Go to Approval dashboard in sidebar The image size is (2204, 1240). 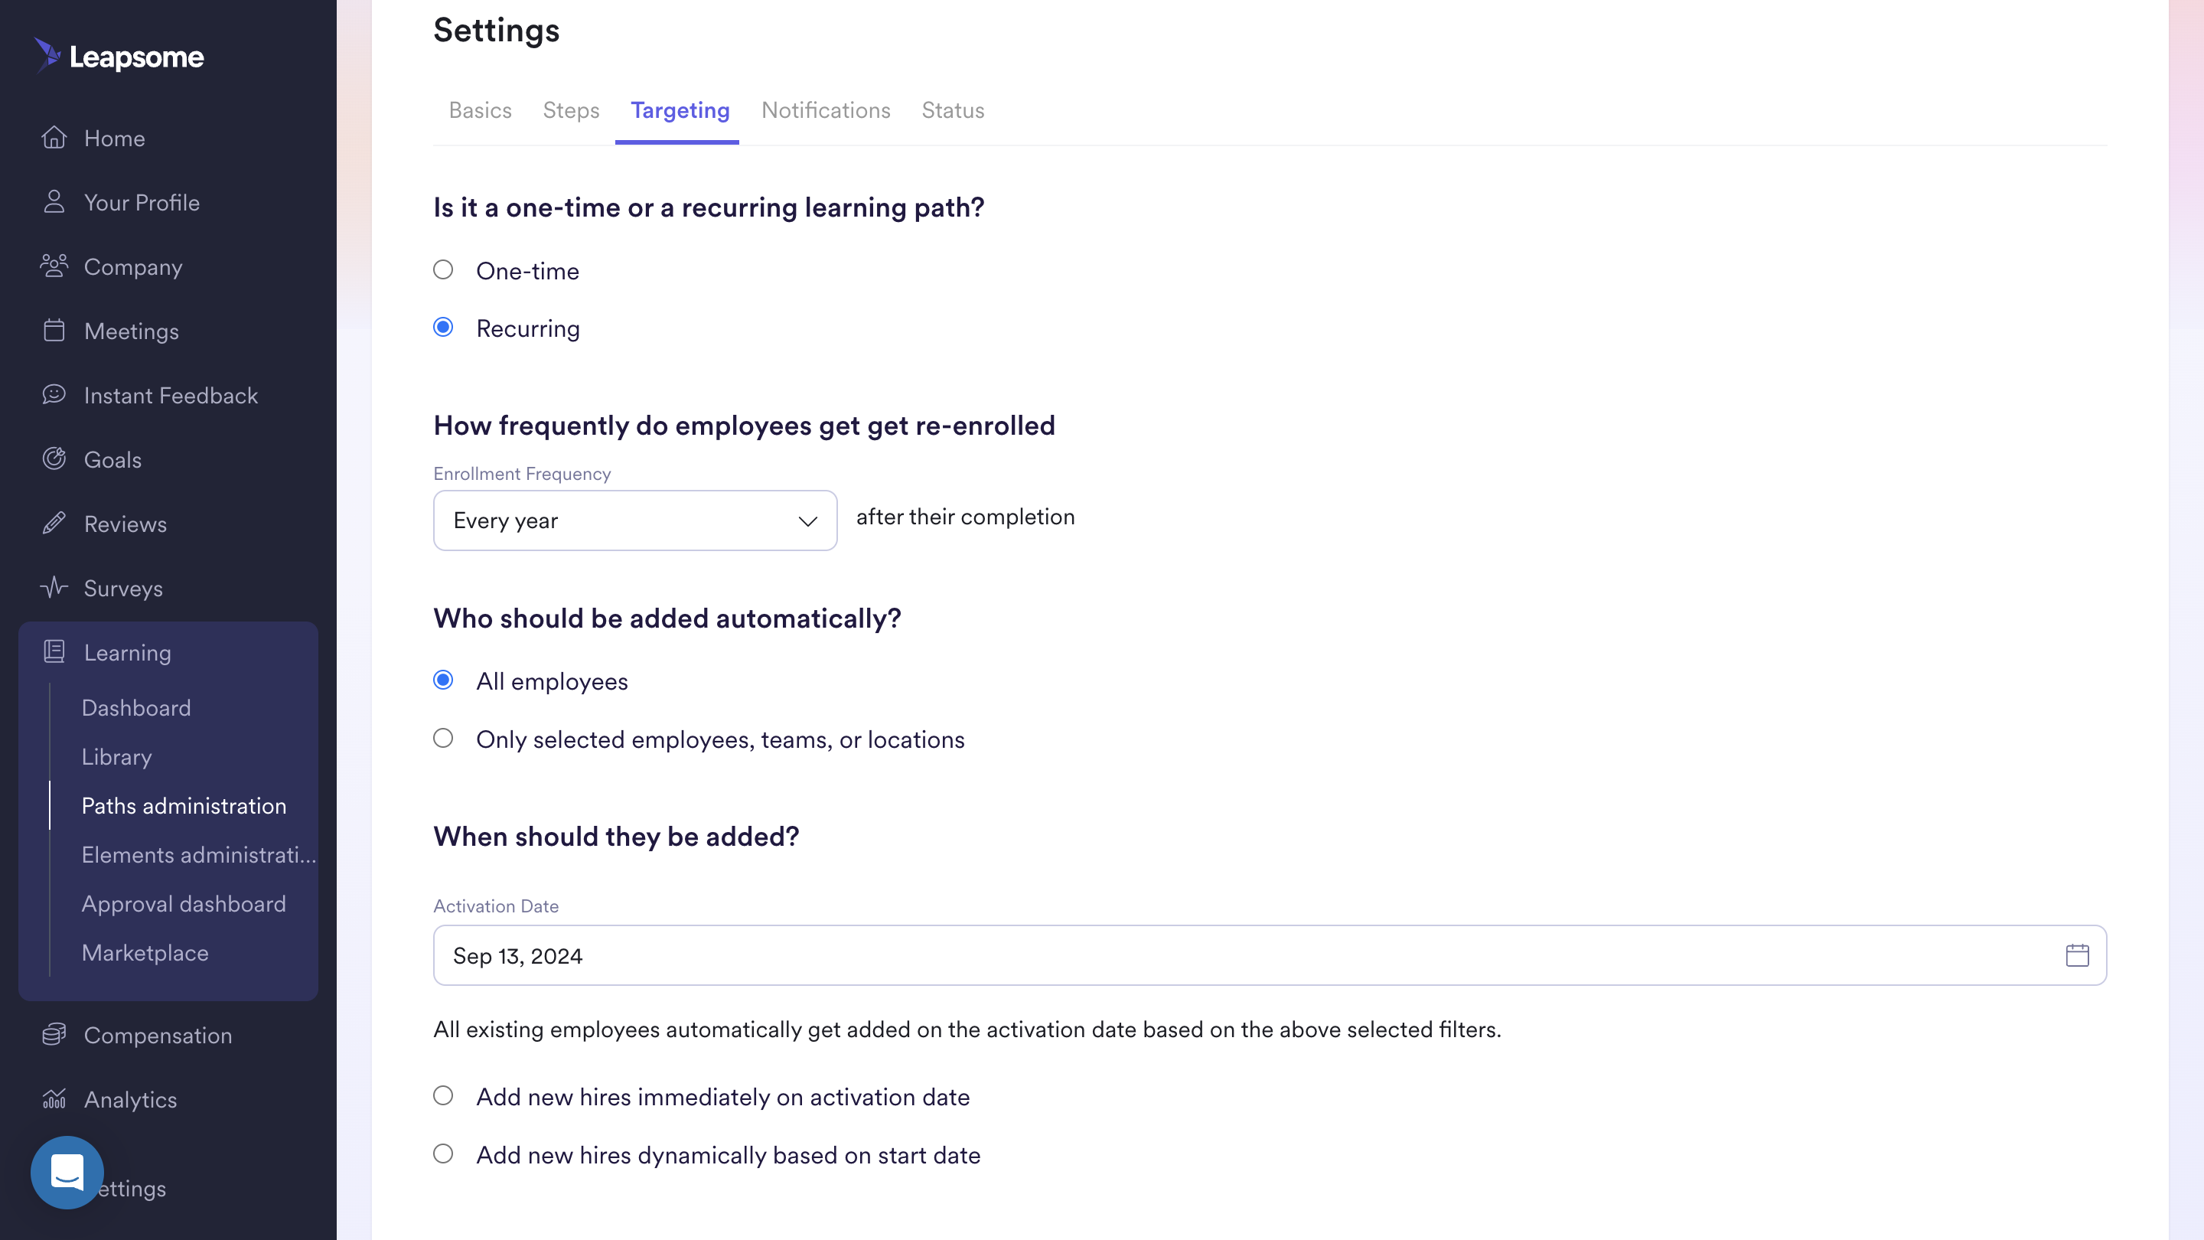point(183,904)
